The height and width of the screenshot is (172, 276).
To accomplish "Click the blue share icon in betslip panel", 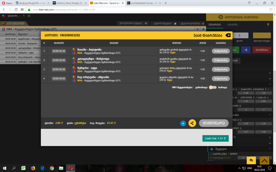I will coord(246,50).
